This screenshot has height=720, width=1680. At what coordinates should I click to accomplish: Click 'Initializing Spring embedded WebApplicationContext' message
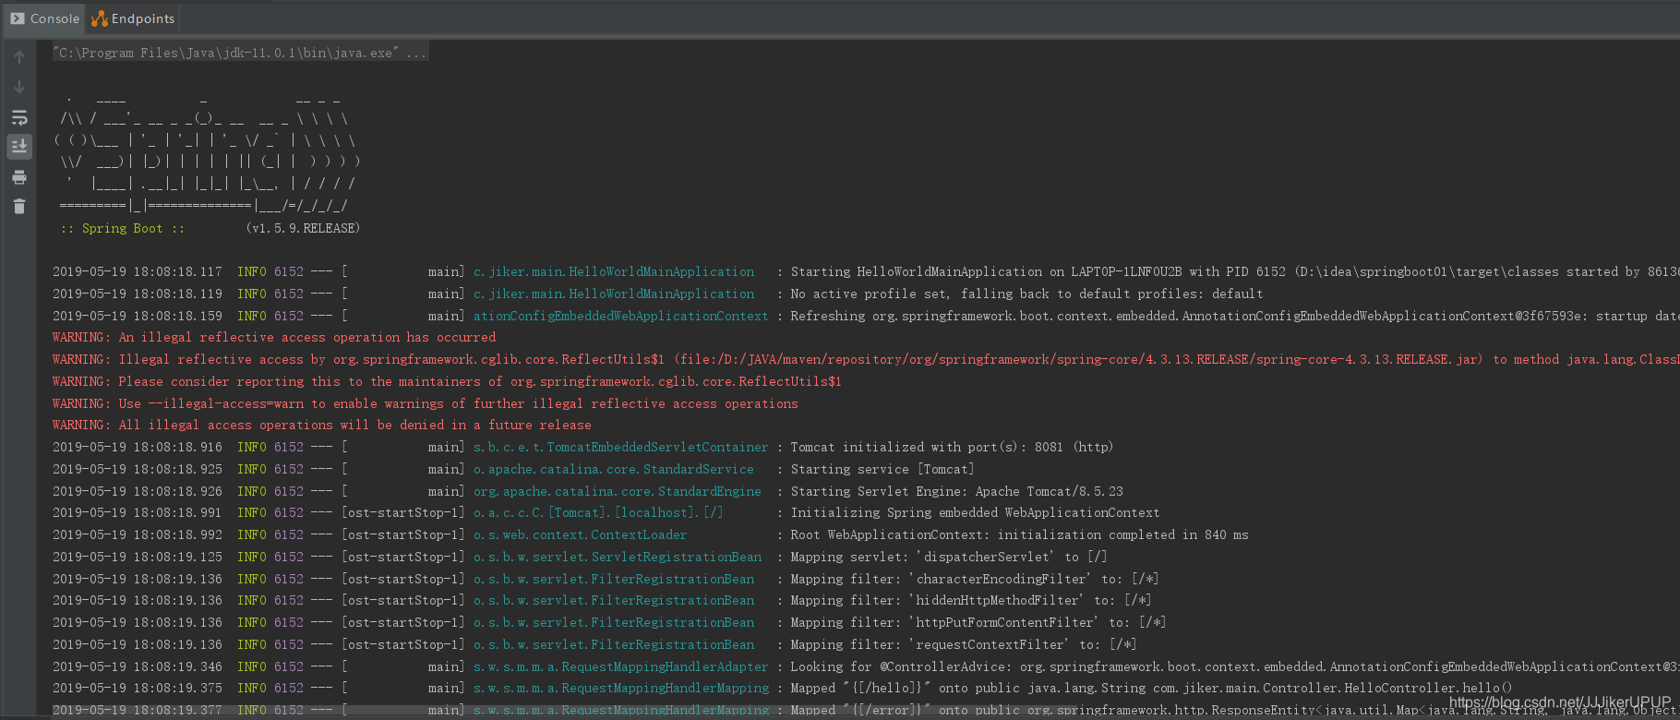pyautogui.click(x=975, y=513)
